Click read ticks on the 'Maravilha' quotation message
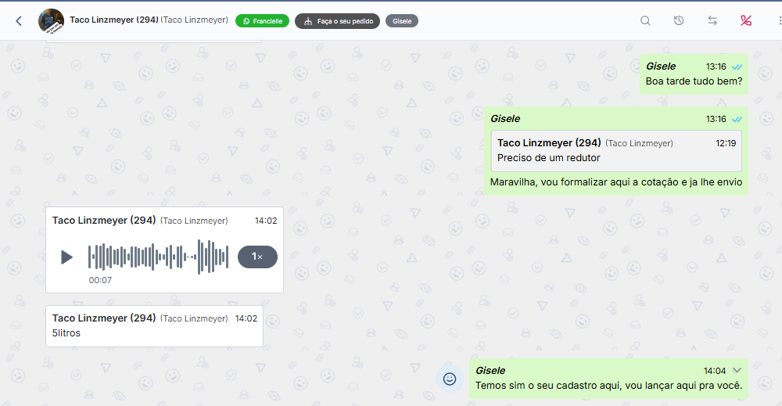The height and width of the screenshot is (406, 782). [x=737, y=120]
